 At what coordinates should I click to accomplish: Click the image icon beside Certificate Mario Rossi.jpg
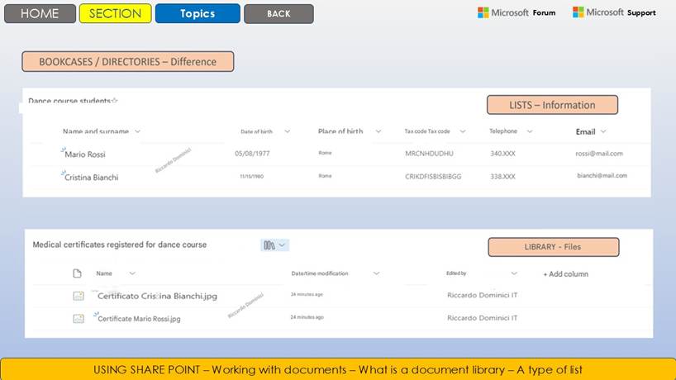[x=78, y=317]
